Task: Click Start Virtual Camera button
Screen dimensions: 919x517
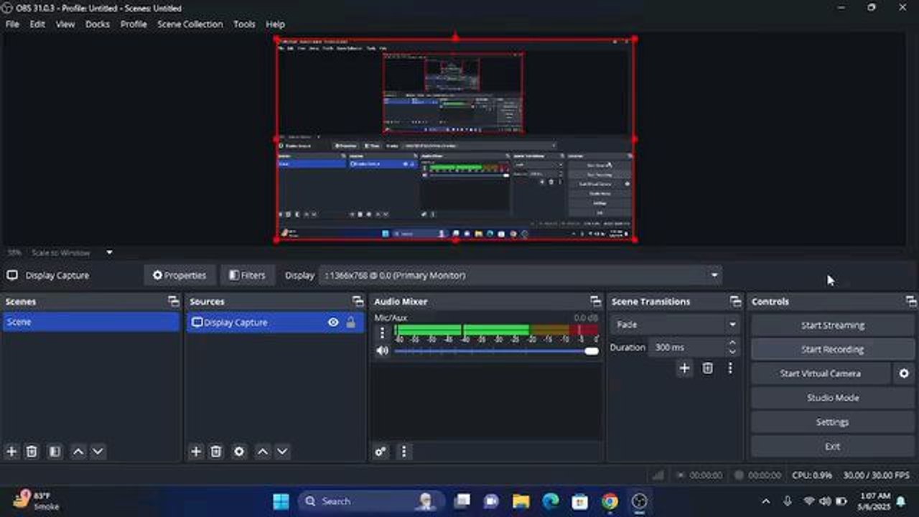Action: coord(820,373)
